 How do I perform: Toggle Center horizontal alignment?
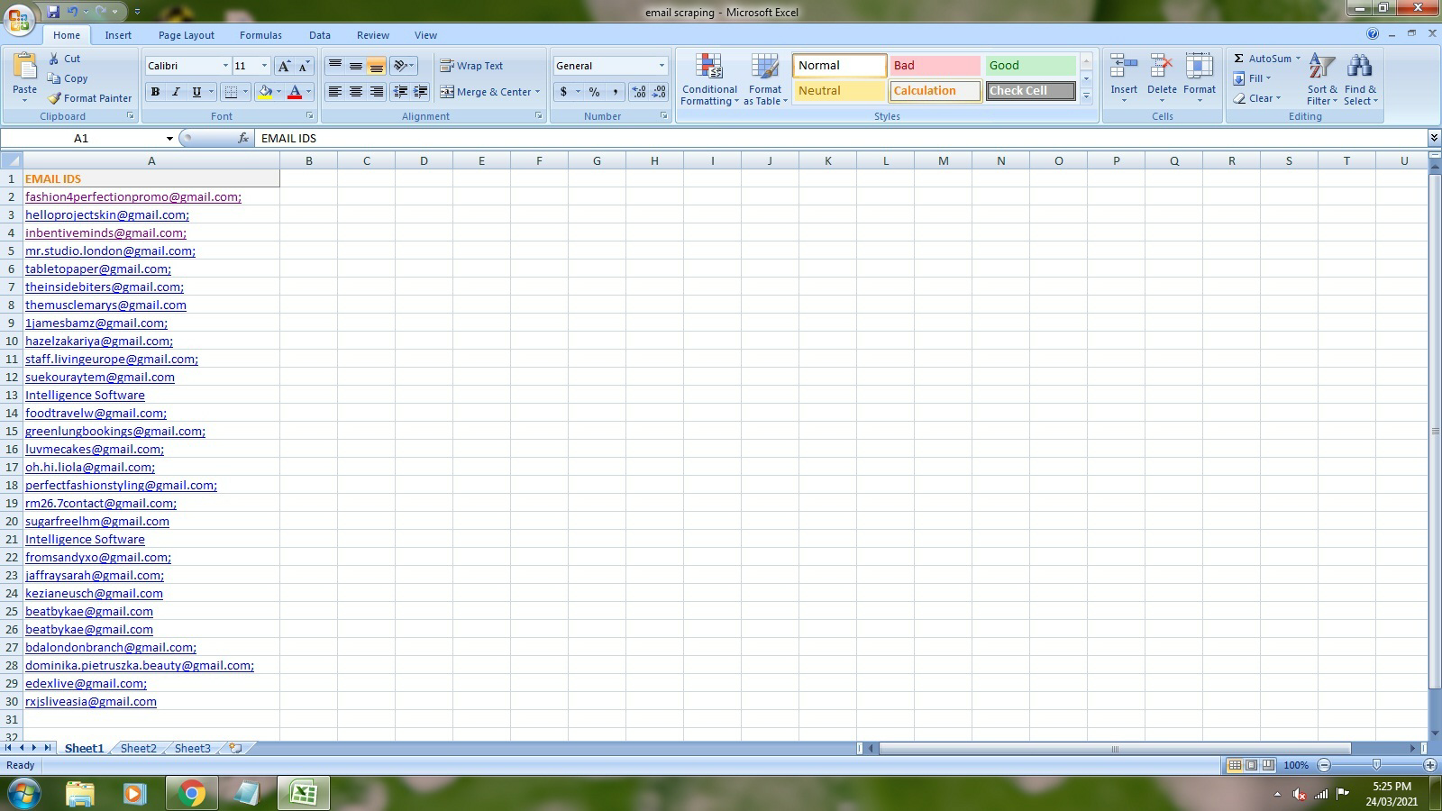coord(356,92)
